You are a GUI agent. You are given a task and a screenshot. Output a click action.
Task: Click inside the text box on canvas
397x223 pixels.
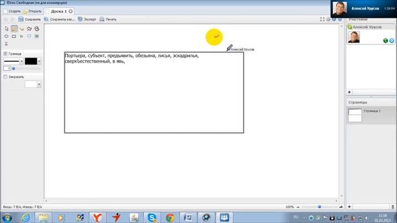coord(154,92)
